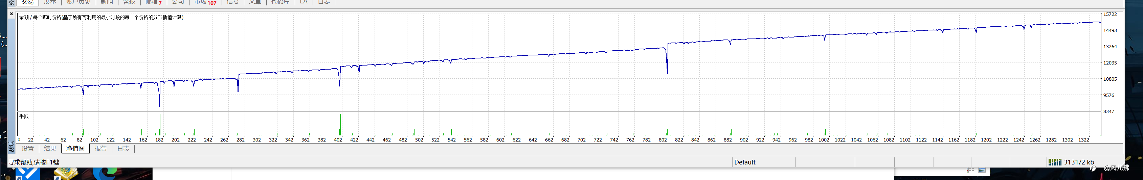Click the vertical tester label beside 设置 tab

click(12, 147)
